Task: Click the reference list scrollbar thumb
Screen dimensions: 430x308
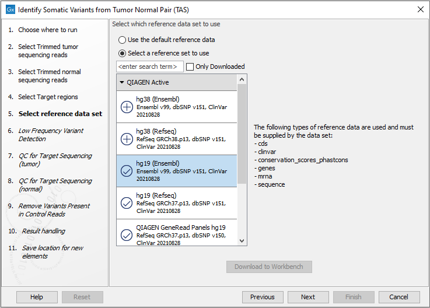Action: click(242, 134)
